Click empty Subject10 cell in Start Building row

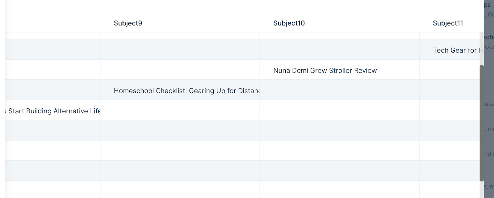339,110
